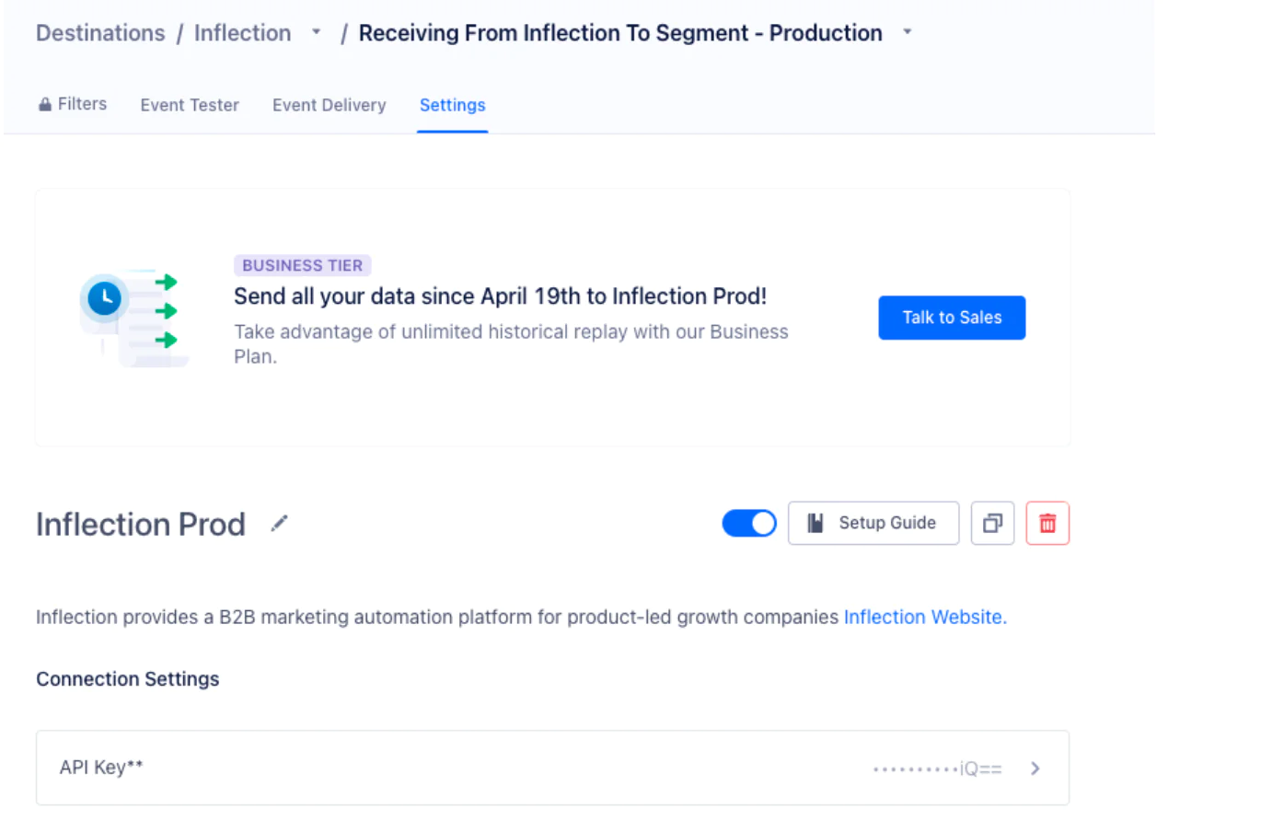Open the Setup Guide
The height and width of the screenshot is (821, 1272).
coord(873,523)
